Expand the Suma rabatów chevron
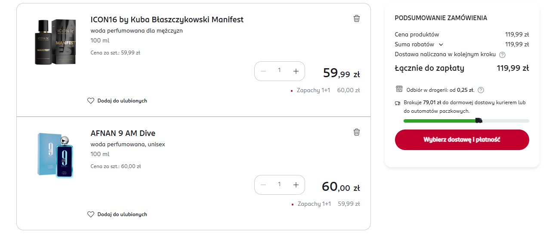Viewport: 546px width, 241px height. point(441,45)
